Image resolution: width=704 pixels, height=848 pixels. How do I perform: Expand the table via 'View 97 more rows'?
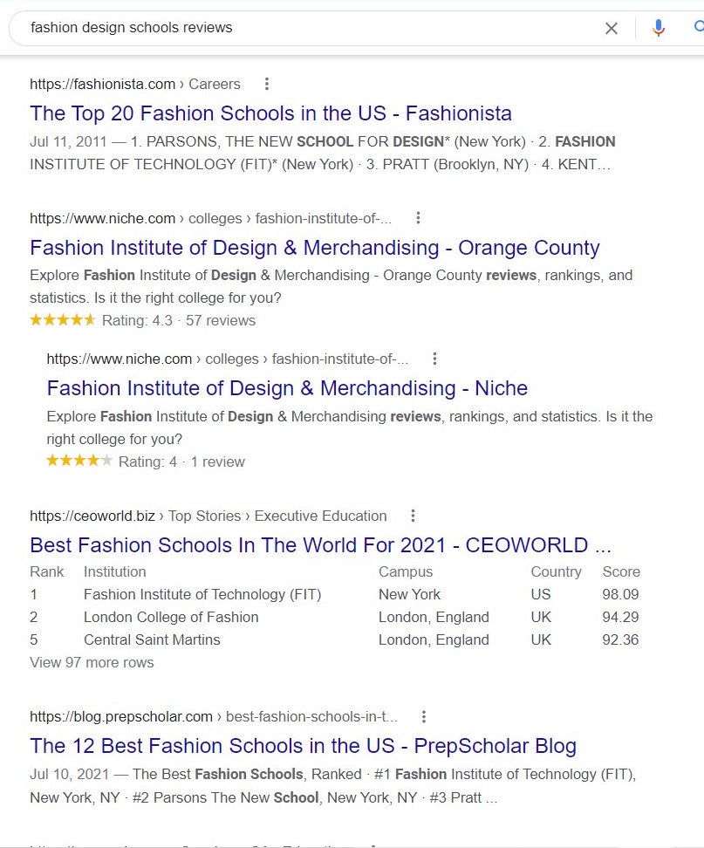pyautogui.click(x=92, y=662)
